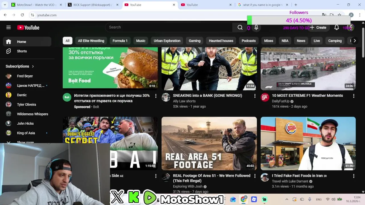The image size is (365, 205).
Task: Filter by Urban Exploration chip
Action: coord(167,41)
